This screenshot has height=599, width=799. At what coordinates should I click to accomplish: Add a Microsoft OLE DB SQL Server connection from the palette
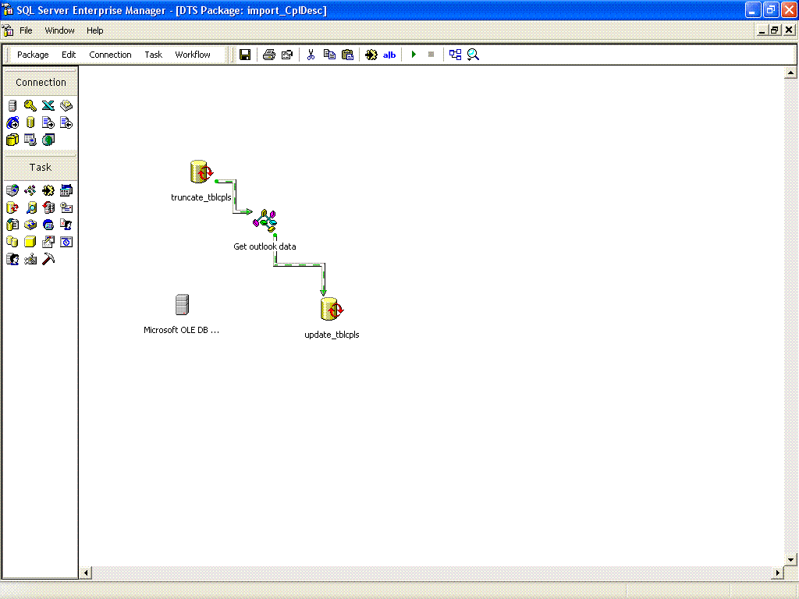click(x=12, y=105)
